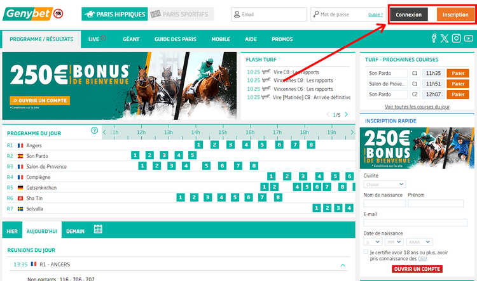Image resolution: width=477 pixels, height=281 pixels.
Task: Focus the Nom de naissance field
Action: pos(385,204)
